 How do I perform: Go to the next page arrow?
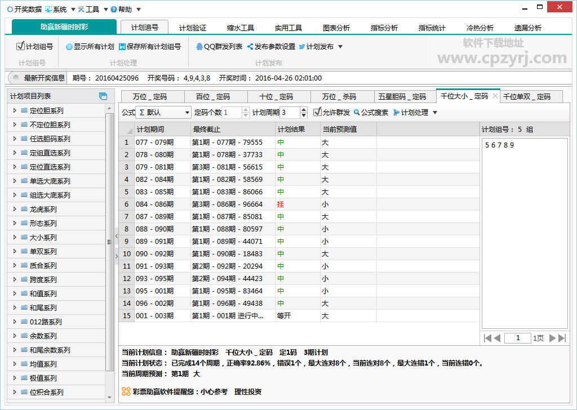click(x=552, y=338)
